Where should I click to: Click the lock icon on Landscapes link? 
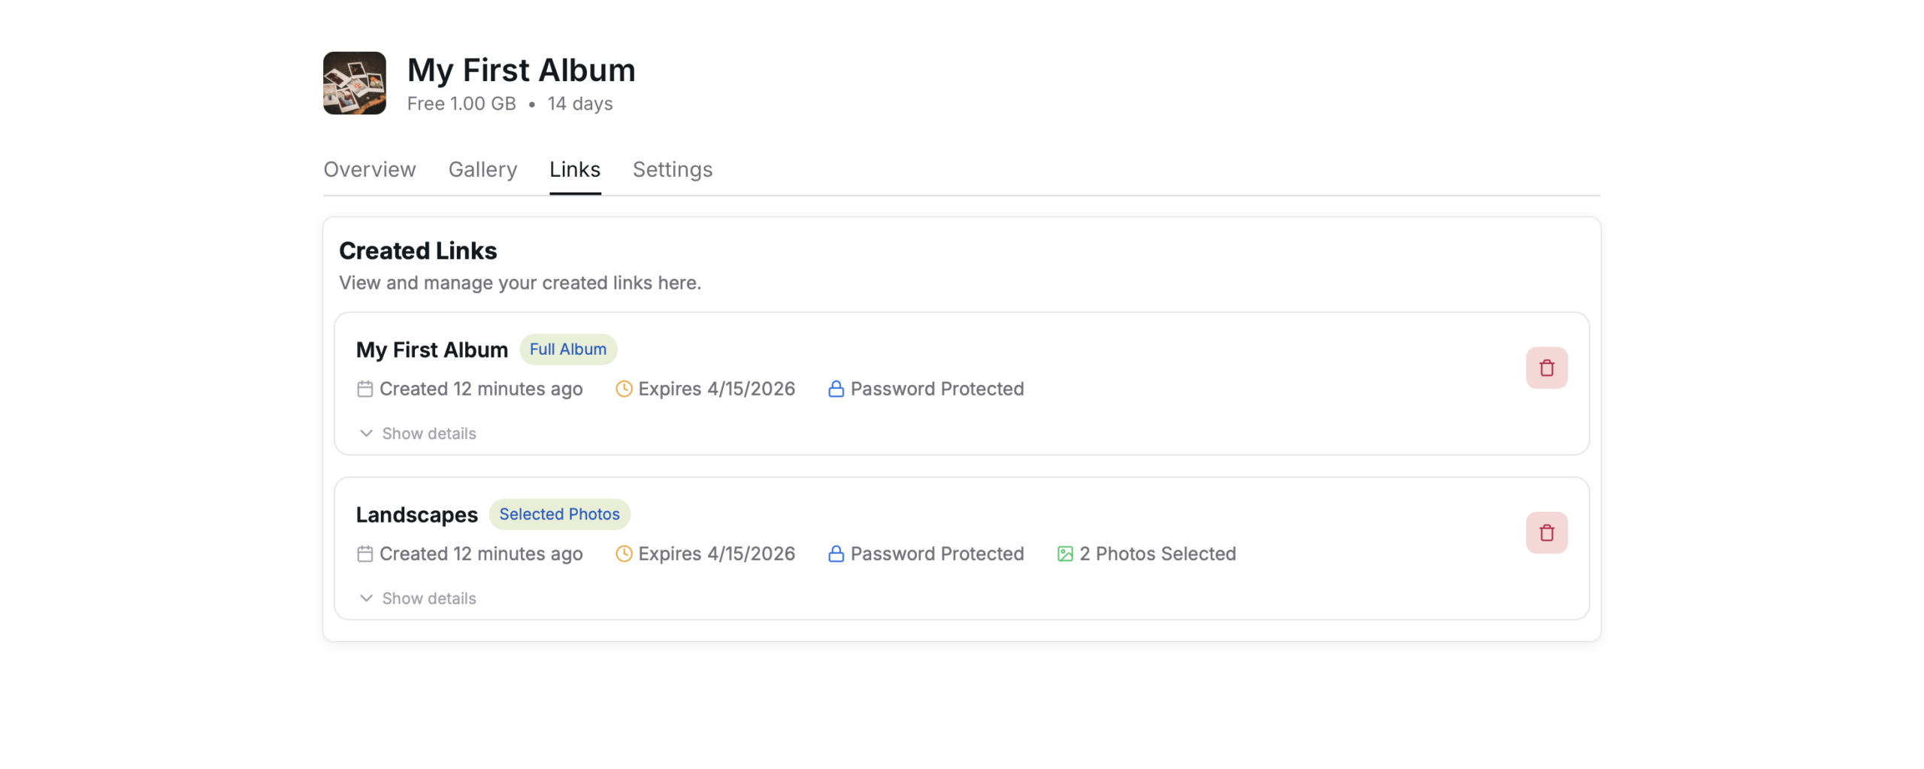point(835,553)
